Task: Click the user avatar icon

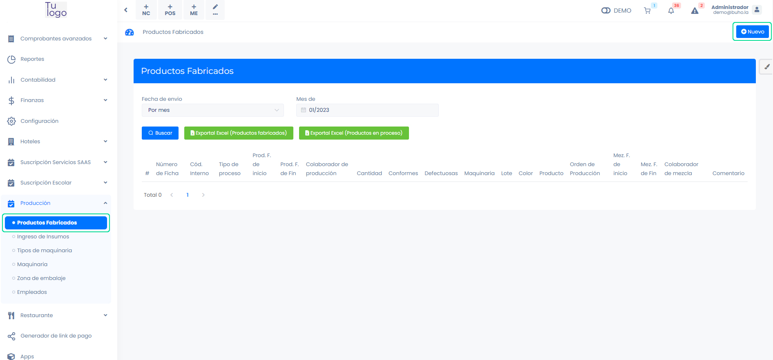Action: point(757,10)
